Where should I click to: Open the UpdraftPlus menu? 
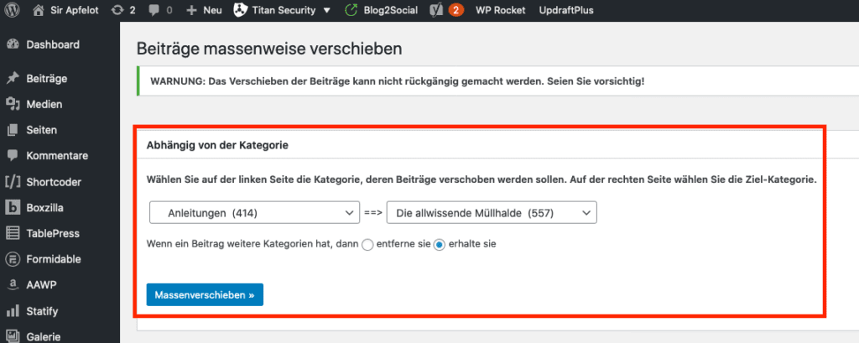(x=566, y=10)
